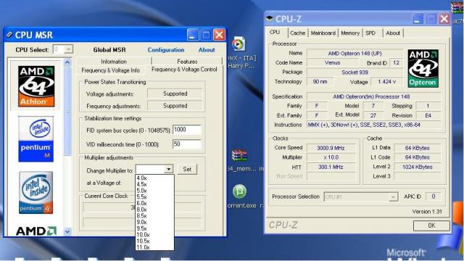Close the CPU MSR window
This screenshot has width=464, height=261.
219,35
